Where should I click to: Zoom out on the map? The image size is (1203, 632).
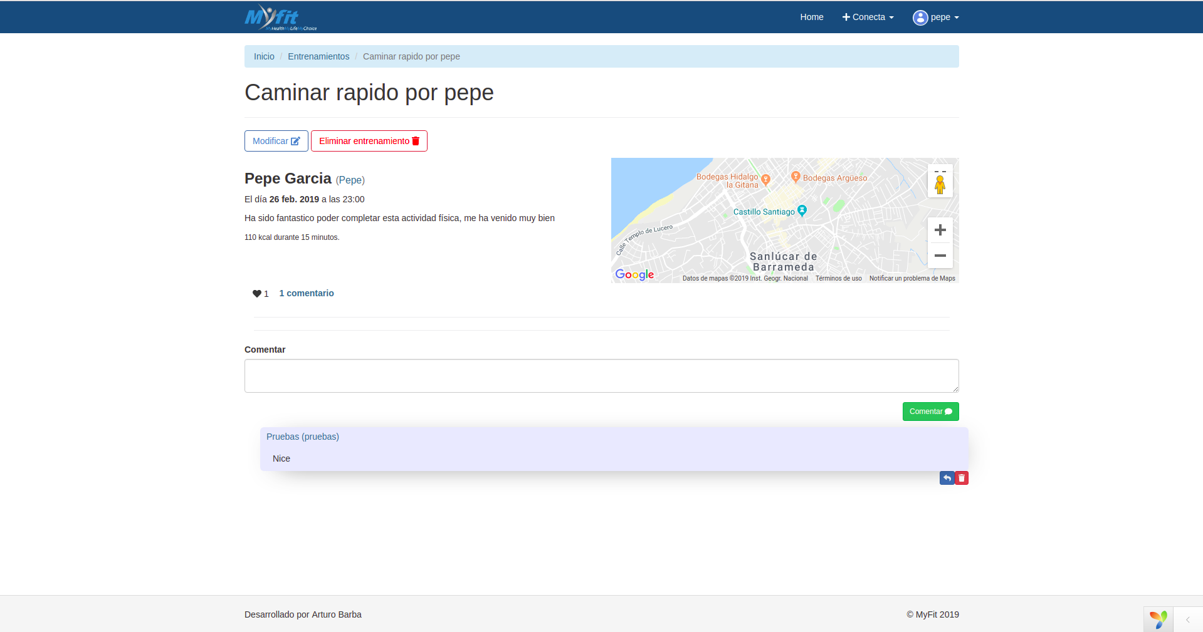pos(940,256)
